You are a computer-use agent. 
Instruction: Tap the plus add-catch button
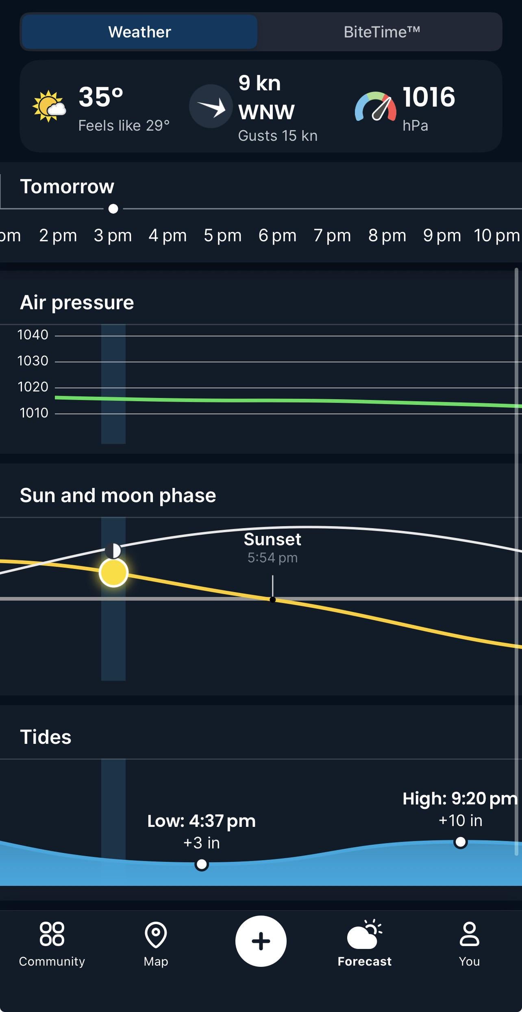[x=261, y=941]
